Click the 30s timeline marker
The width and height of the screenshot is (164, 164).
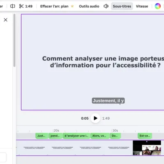[x=115, y=130]
